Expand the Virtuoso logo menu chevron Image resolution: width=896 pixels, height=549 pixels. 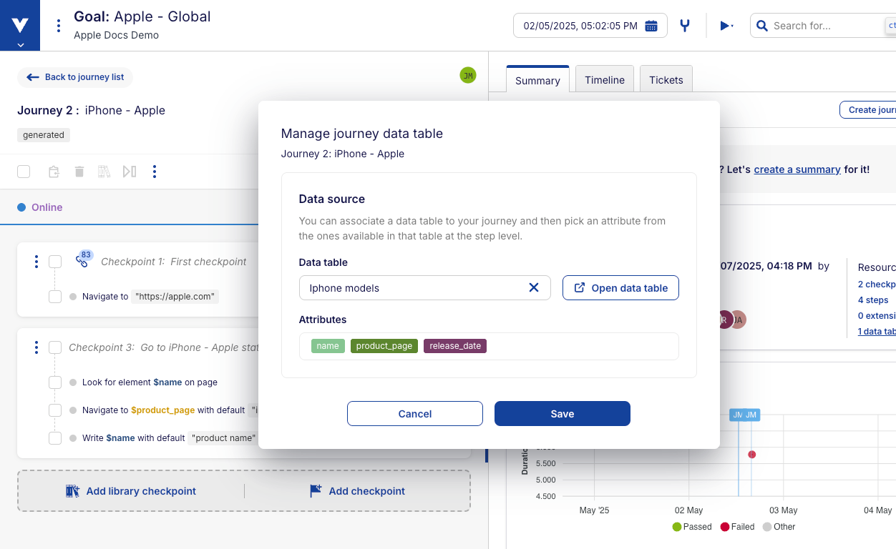(x=20, y=44)
